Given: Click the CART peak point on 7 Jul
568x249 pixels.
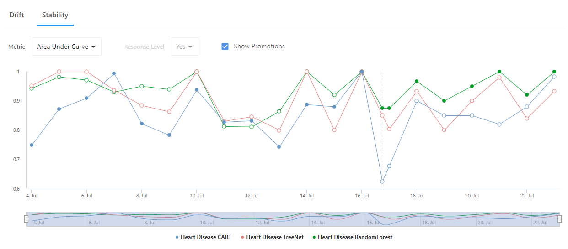Looking at the screenshot, I should coord(114,73).
